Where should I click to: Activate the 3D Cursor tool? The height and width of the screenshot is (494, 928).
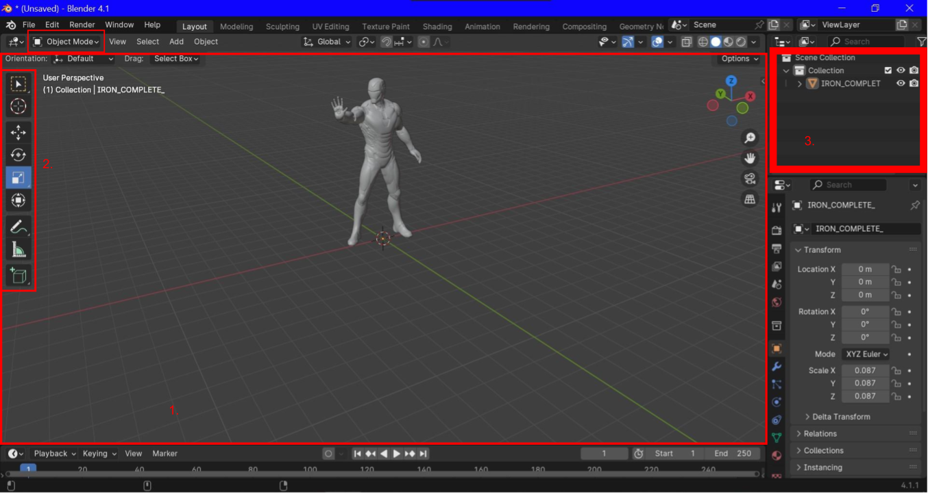tap(19, 106)
